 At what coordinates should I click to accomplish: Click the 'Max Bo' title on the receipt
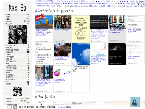[x=17, y=8]
